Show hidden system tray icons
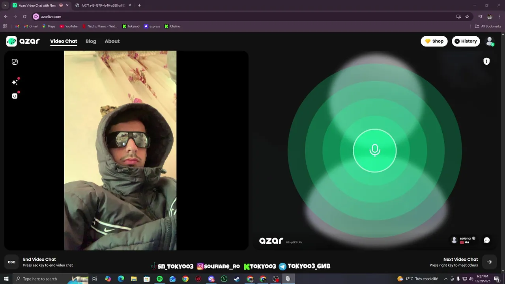 tap(446, 279)
